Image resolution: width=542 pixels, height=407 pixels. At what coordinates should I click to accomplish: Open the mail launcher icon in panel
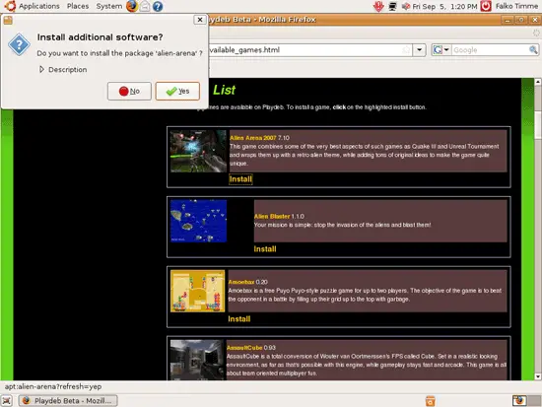[x=145, y=6]
